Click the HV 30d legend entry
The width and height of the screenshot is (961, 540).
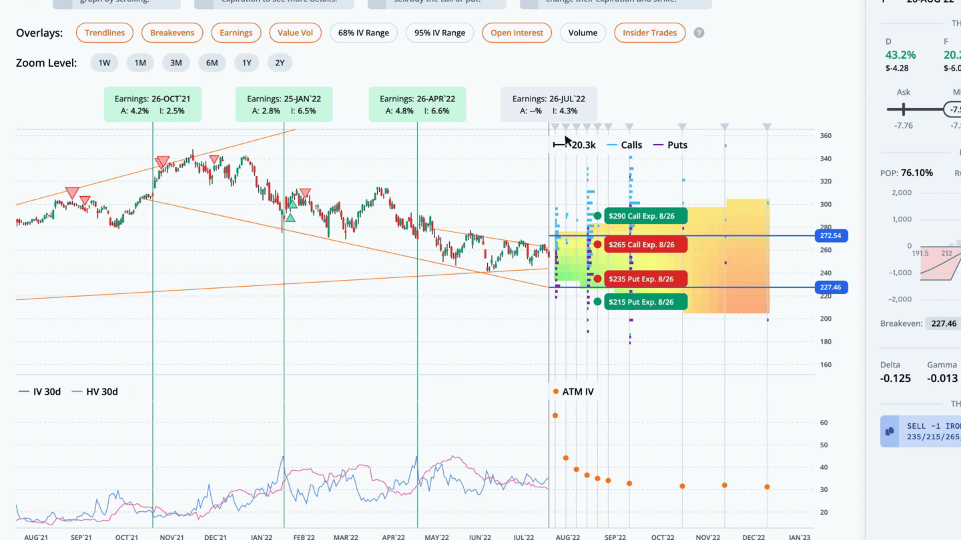click(94, 391)
